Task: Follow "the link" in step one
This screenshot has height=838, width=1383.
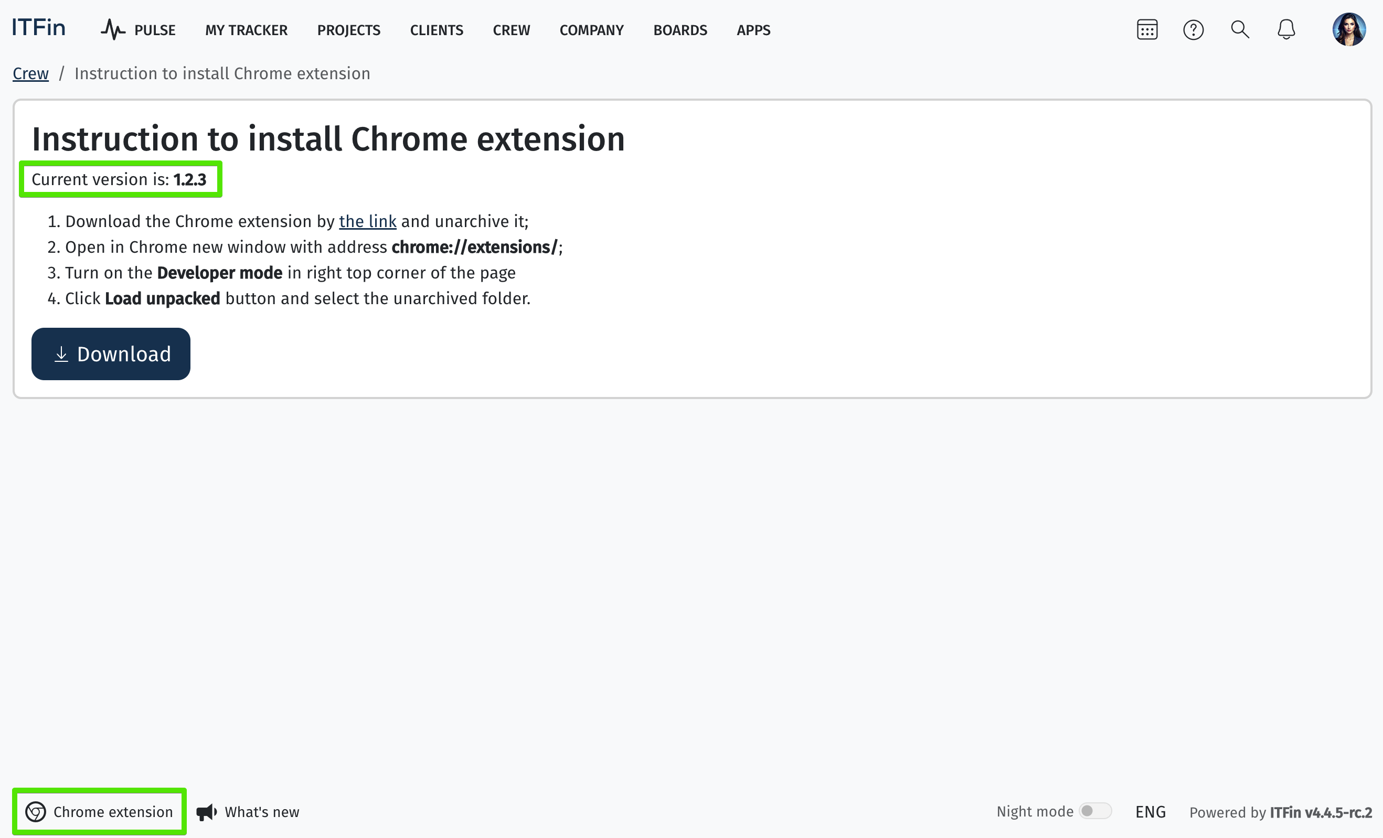Action: [368, 221]
